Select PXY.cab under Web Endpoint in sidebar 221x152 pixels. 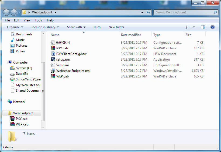(19, 119)
